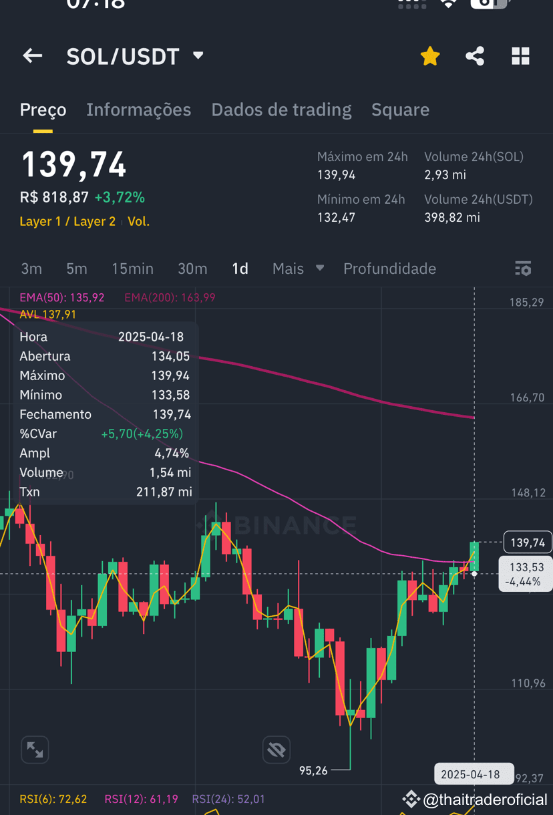Toggle the crossed-out eye visibility icon

coord(276,750)
